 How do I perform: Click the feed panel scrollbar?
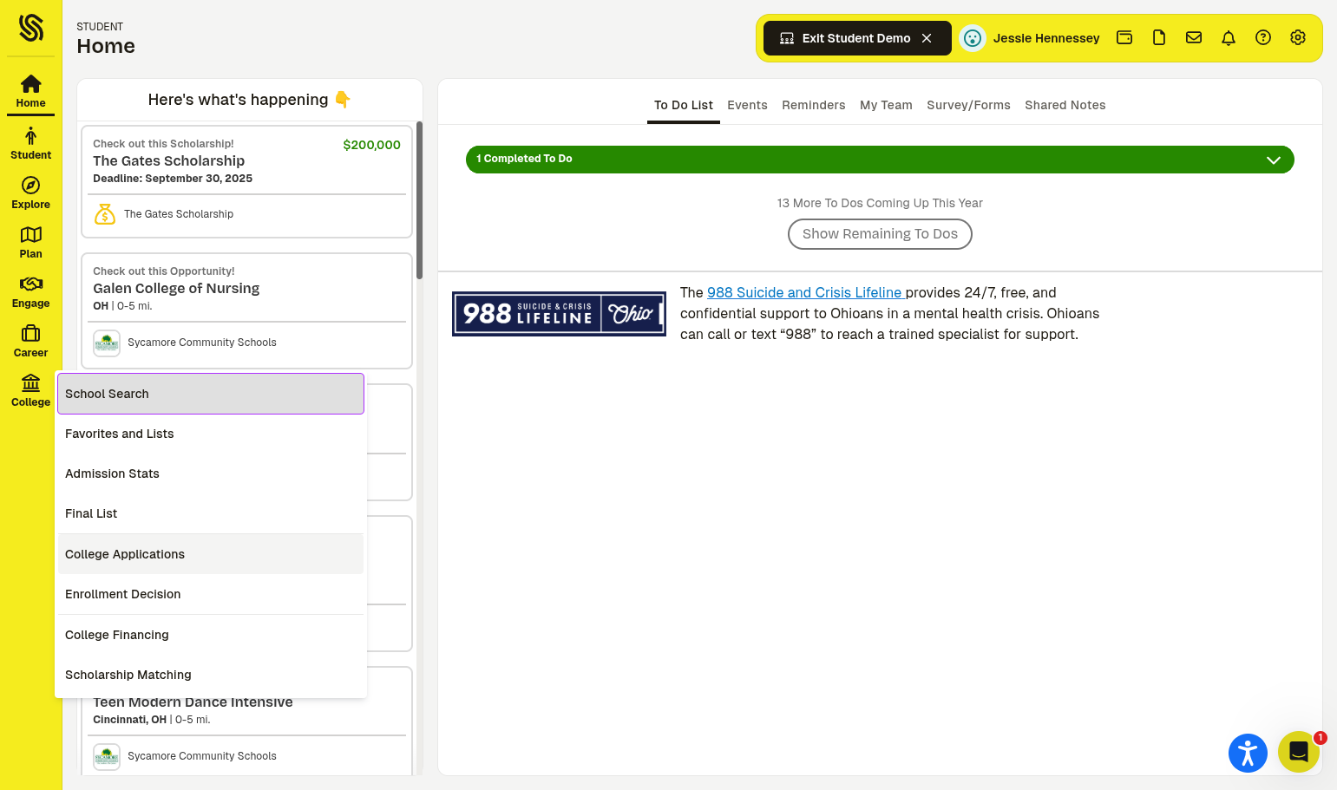point(419,199)
